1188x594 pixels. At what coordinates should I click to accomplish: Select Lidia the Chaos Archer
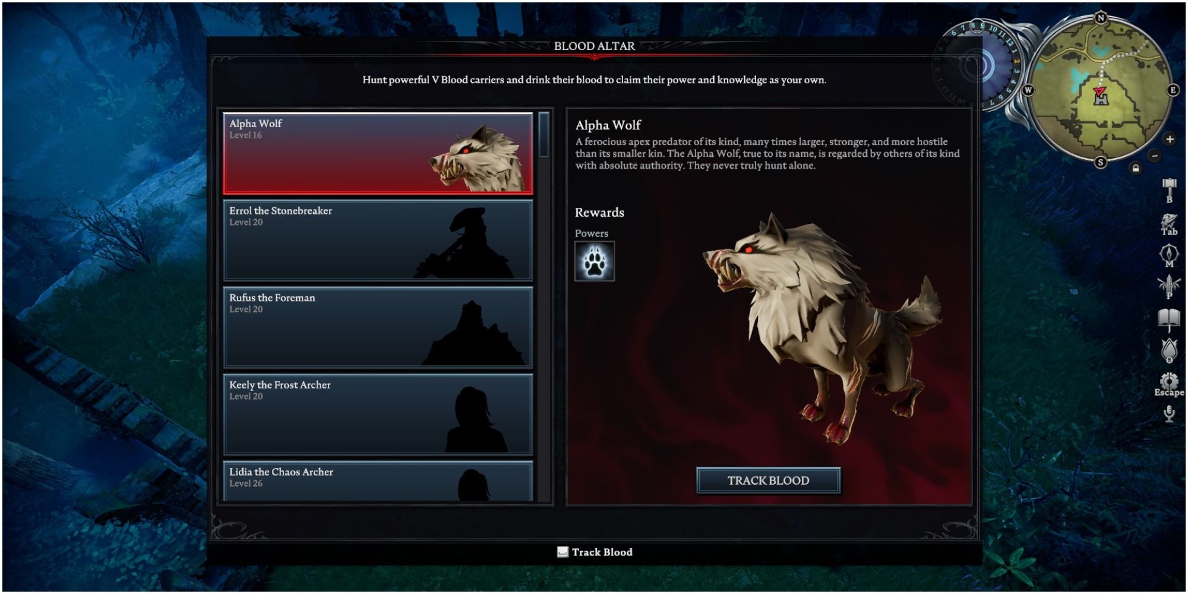[x=378, y=482]
